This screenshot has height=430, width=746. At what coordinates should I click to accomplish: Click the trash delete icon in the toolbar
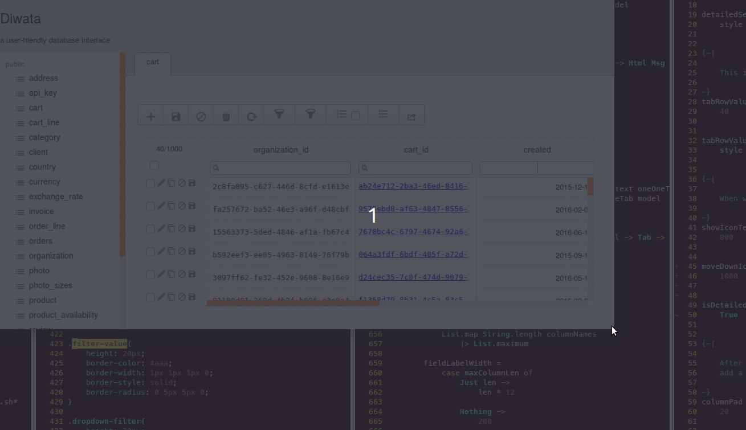click(x=226, y=116)
